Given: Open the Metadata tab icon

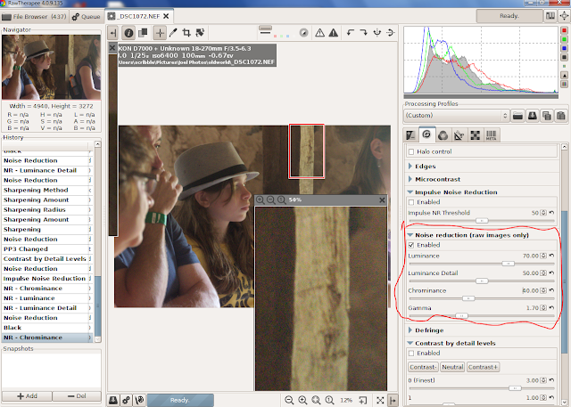Looking at the screenshot, I should click(491, 135).
